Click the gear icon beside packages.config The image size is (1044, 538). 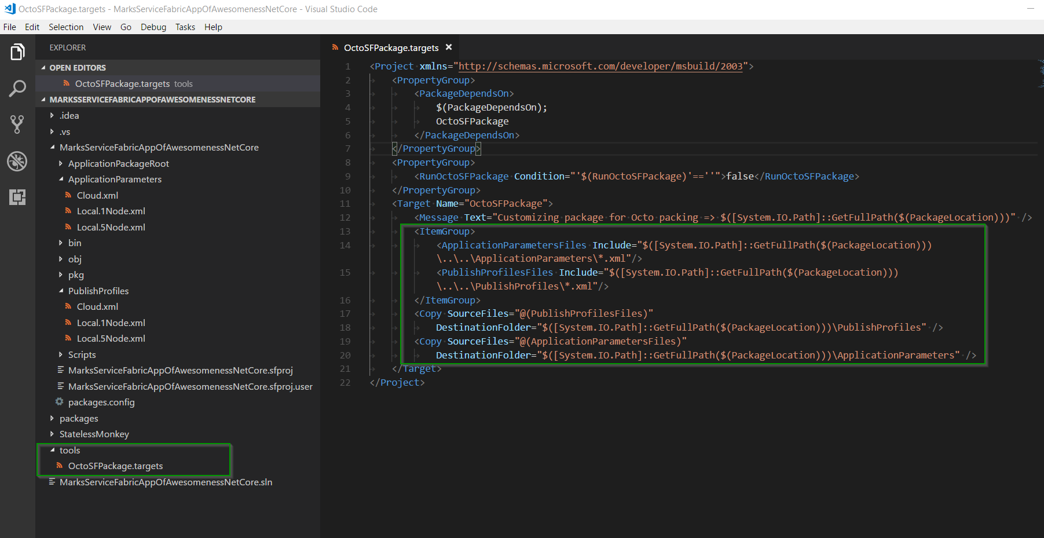(x=60, y=402)
